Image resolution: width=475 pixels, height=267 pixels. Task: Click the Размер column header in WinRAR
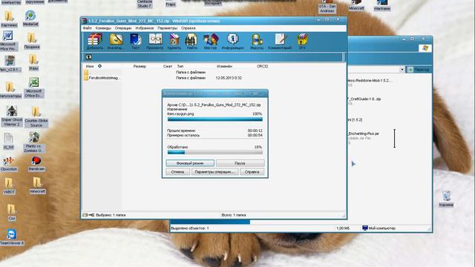click(140, 66)
